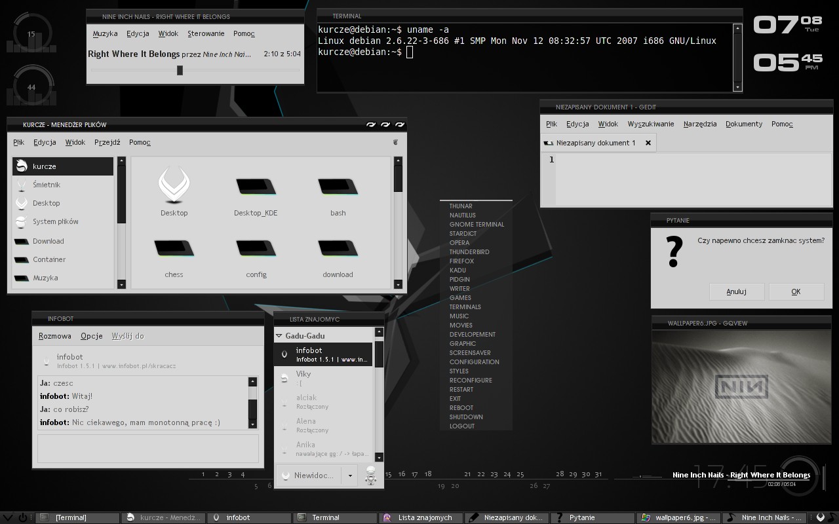Open the taskbar arrow menu beside the power icon
This screenshot has height=524, width=839.
point(9,517)
